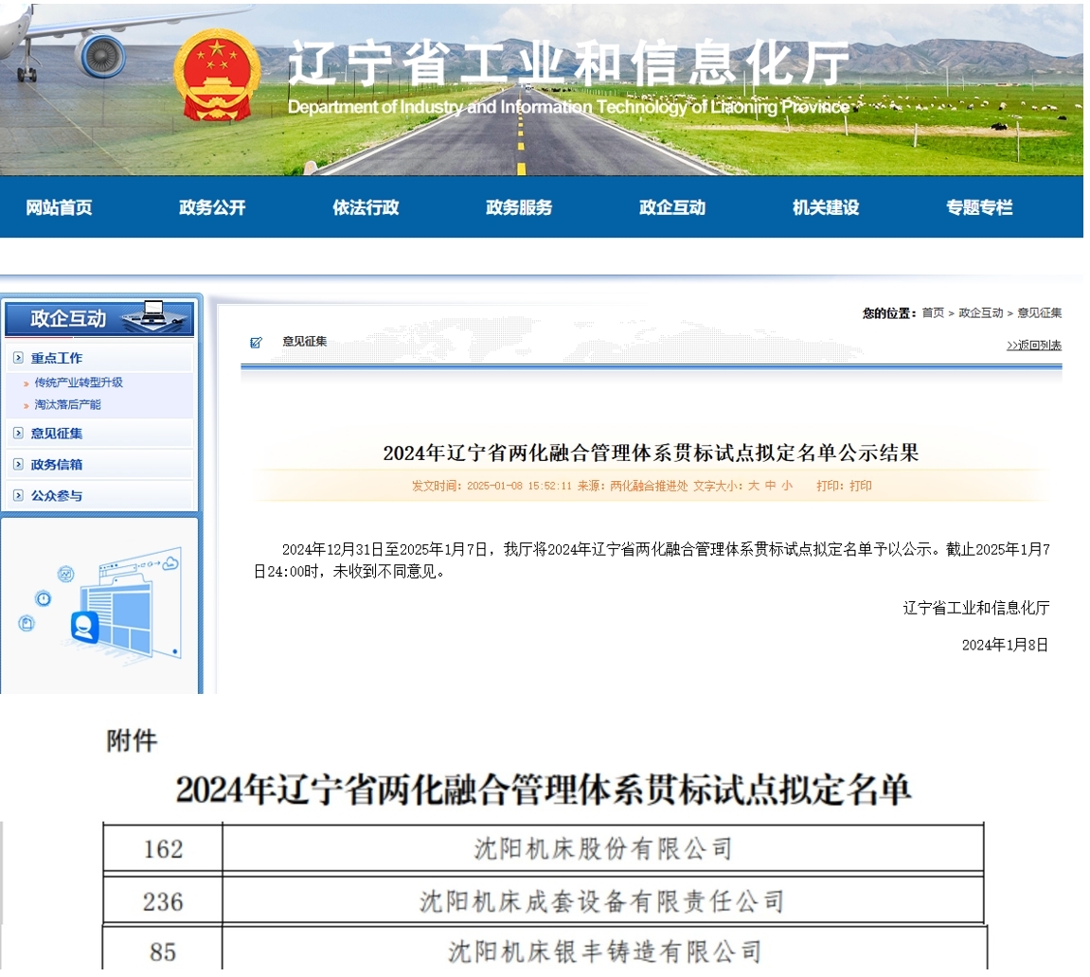
Task: Open 专题专栏 navigation menu
Action: [979, 207]
